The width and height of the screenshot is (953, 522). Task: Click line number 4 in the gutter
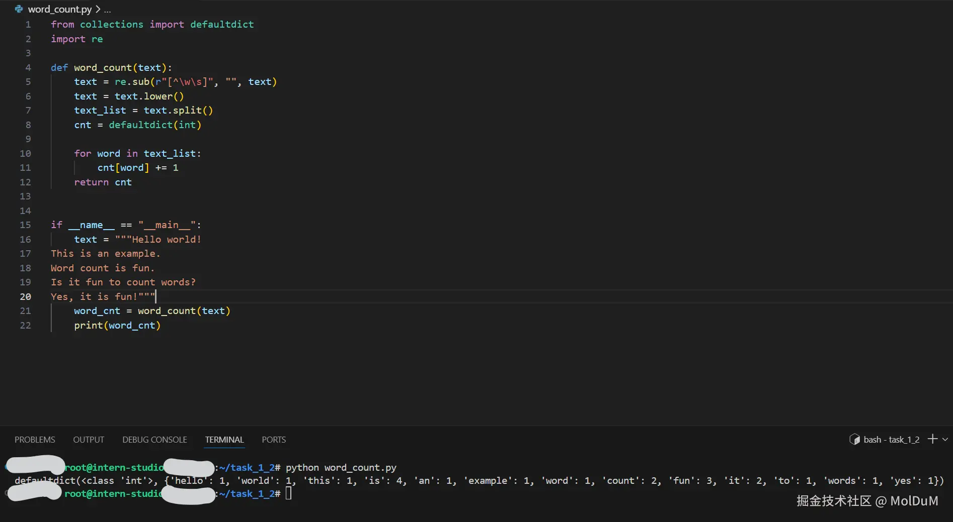pyautogui.click(x=28, y=67)
